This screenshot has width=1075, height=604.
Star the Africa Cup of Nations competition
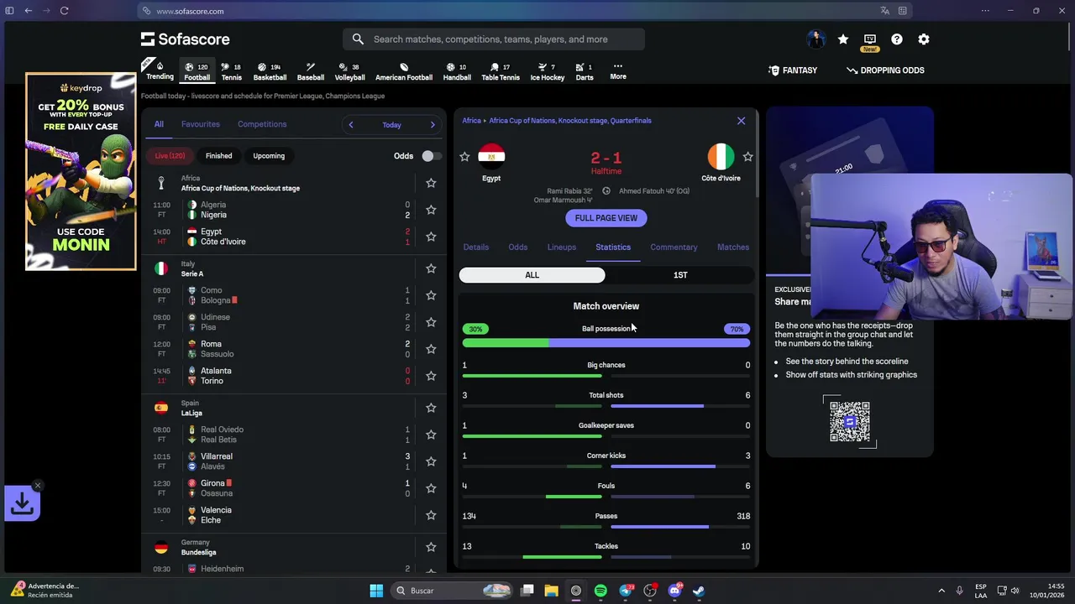pyautogui.click(x=431, y=183)
